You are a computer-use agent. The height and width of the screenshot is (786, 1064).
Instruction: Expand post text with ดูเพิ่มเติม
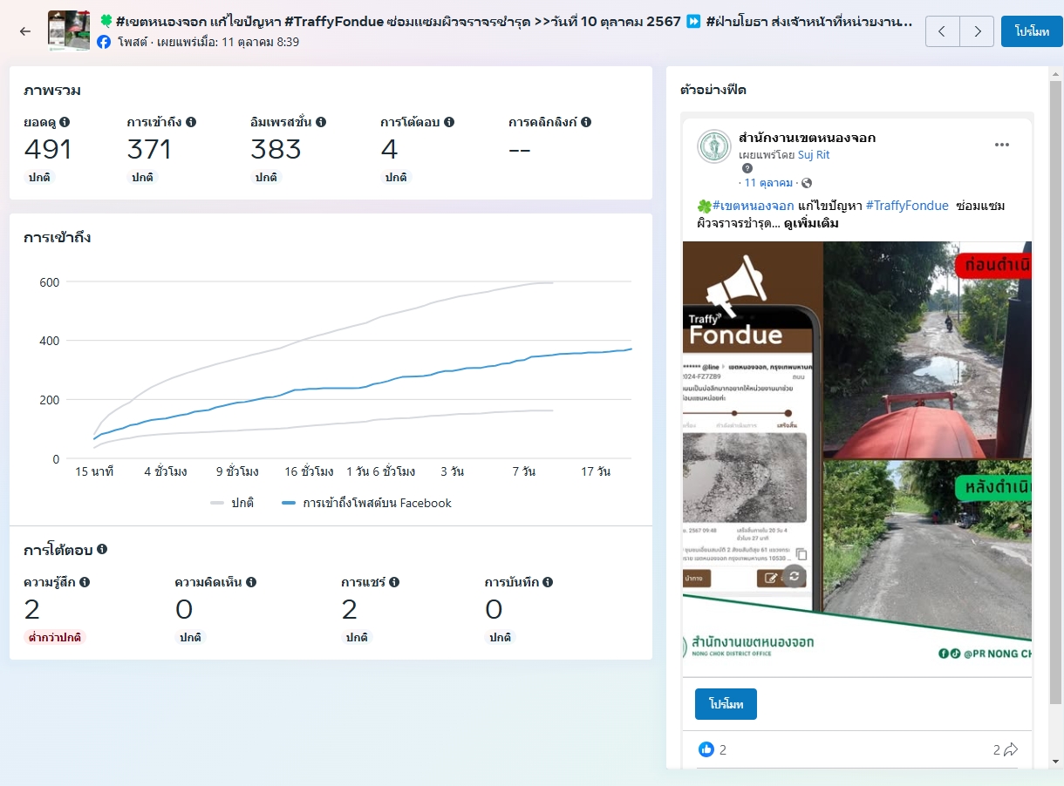[811, 223]
